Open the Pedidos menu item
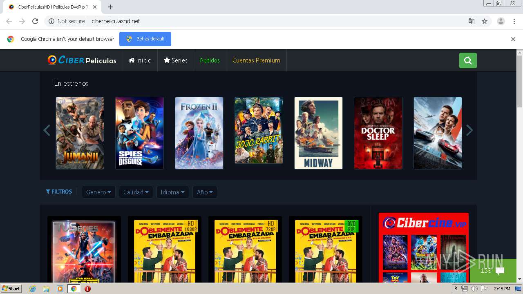Screen dimensions: 523x294 point(210,60)
